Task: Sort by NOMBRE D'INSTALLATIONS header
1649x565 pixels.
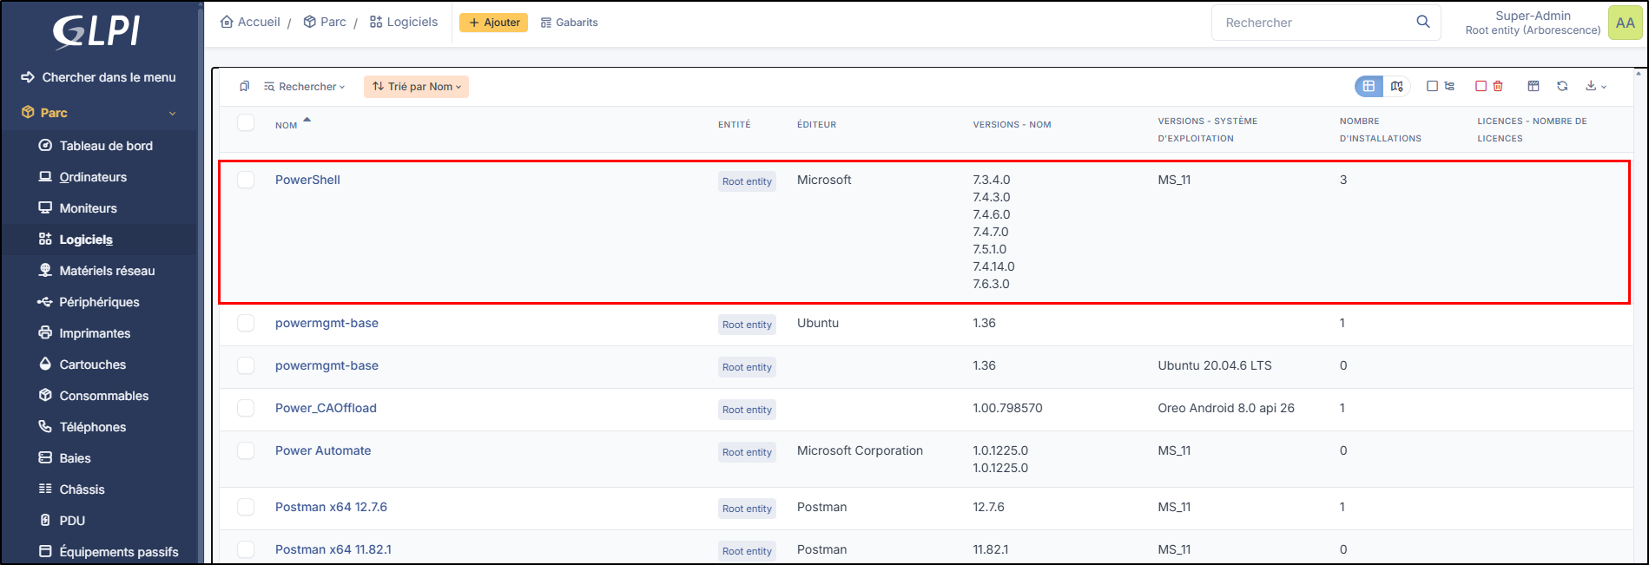Action: click(x=1380, y=129)
